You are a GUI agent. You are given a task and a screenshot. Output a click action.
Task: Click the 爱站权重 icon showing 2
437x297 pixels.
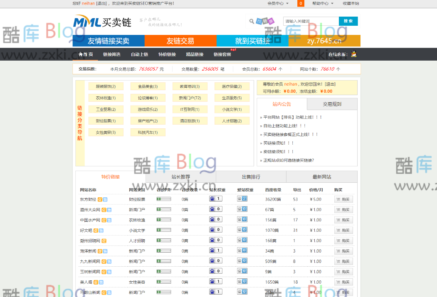pos(242,199)
